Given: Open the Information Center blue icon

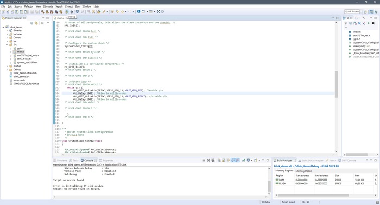Looking at the screenshot, I should (x=138, y=11).
